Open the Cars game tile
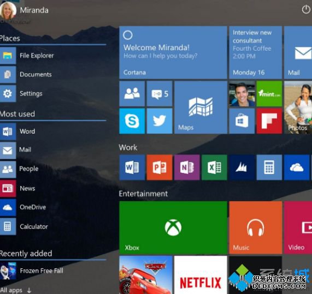The height and width of the screenshot is (294, 312). pyautogui.click(x=146, y=275)
